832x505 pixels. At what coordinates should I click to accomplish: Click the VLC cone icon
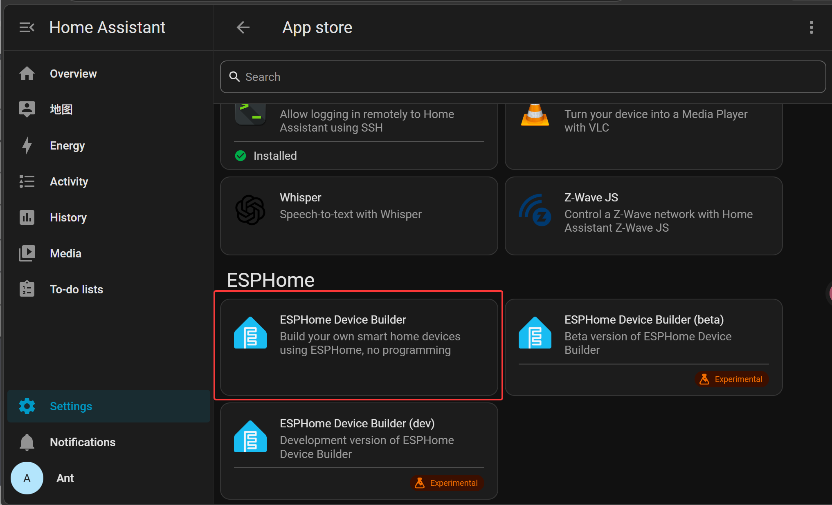coord(535,114)
